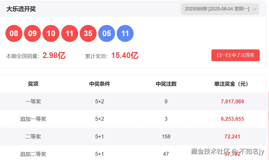This screenshot has height=160, width=269.
Task: Select the blue lottery ball 05
Action: 107,33
